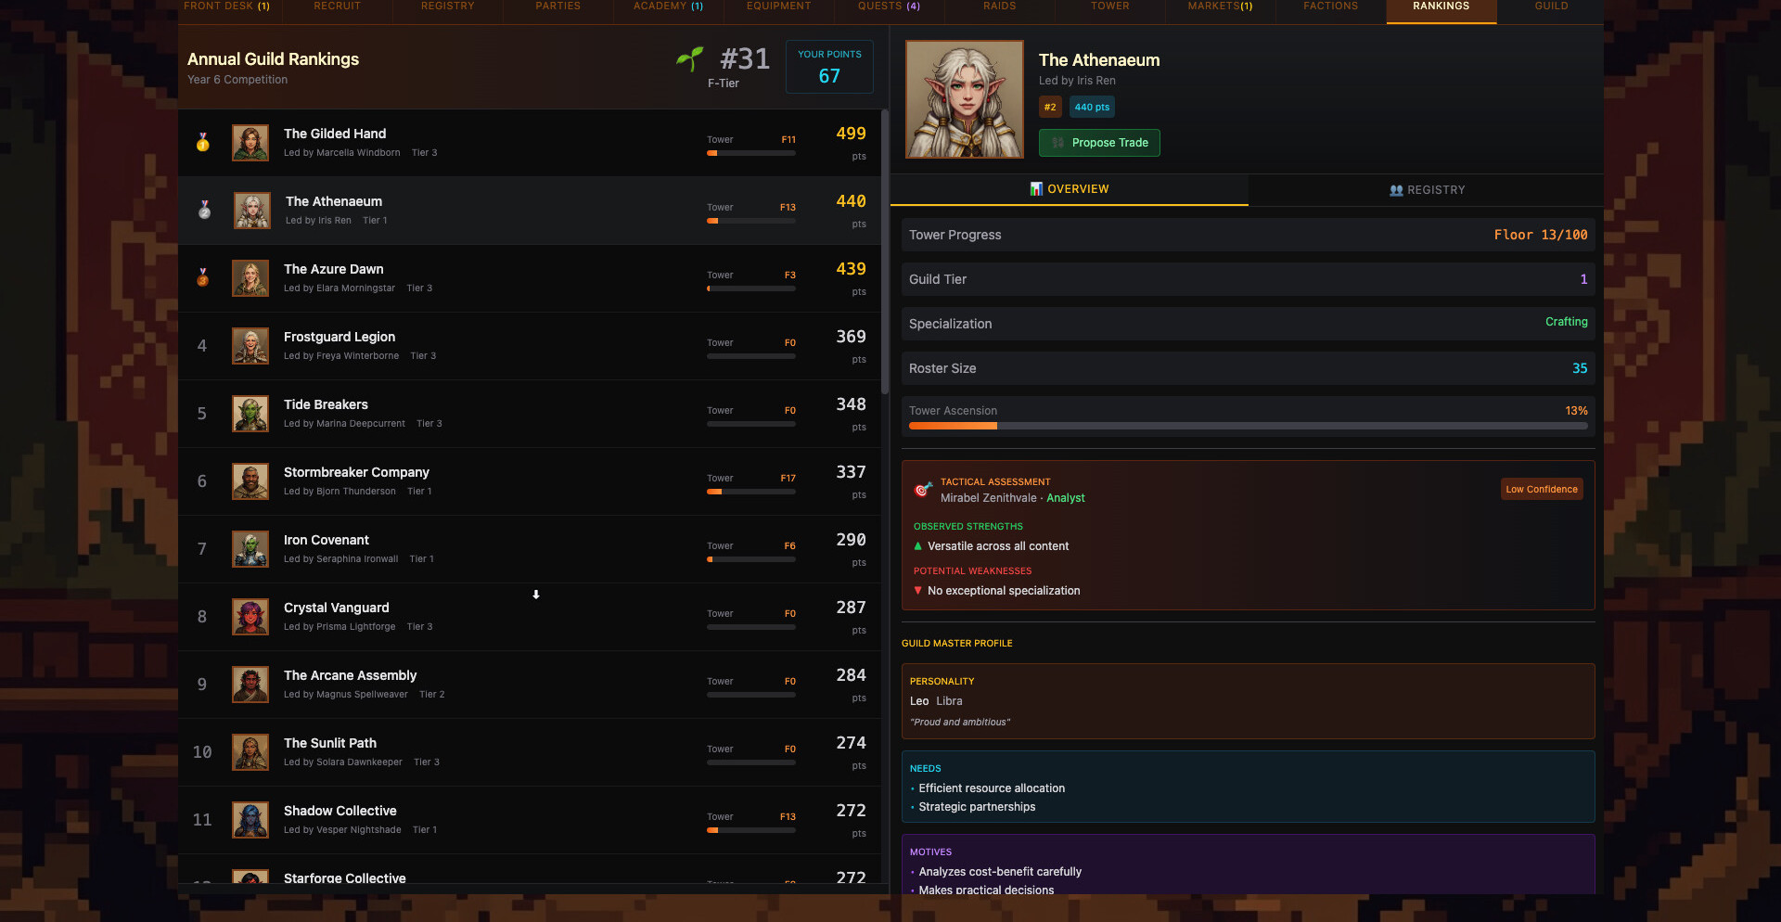The image size is (1781, 922).
Task: Click the tactical assessment target icon
Action: (923, 489)
